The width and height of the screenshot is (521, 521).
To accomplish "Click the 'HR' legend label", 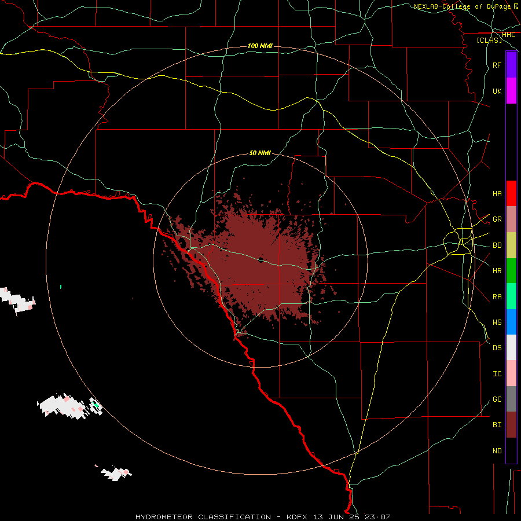I will [x=497, y=271].
